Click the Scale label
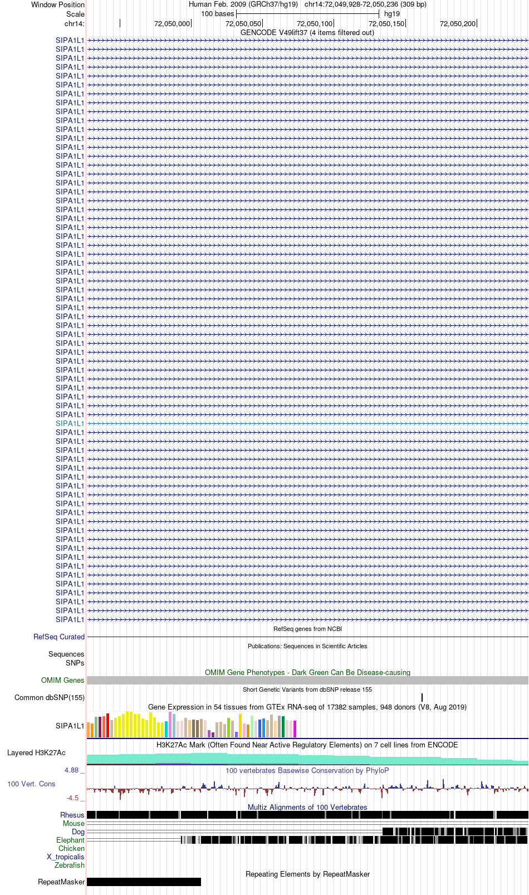This screenshot has width=529, height=895. point(76,14)
